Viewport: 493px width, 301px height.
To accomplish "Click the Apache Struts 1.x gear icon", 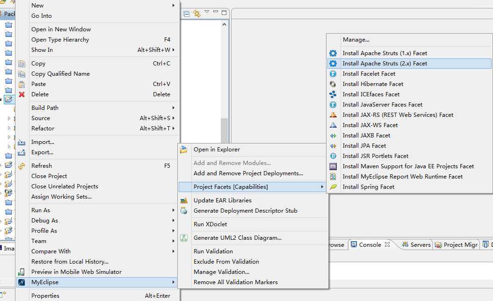I will tap(333, 53).
